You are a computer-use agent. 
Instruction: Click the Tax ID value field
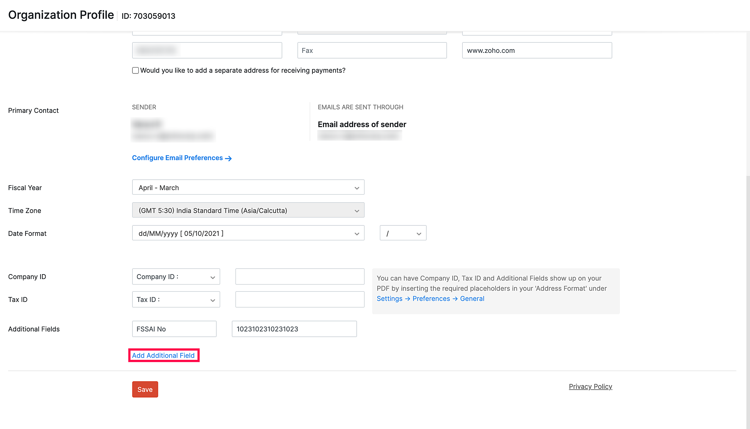coord(300,300)
